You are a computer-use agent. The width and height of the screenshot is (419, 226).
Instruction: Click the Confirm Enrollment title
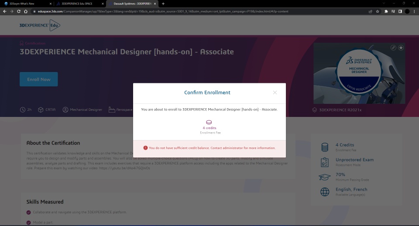pyautogui.click(x=207, y=92)
